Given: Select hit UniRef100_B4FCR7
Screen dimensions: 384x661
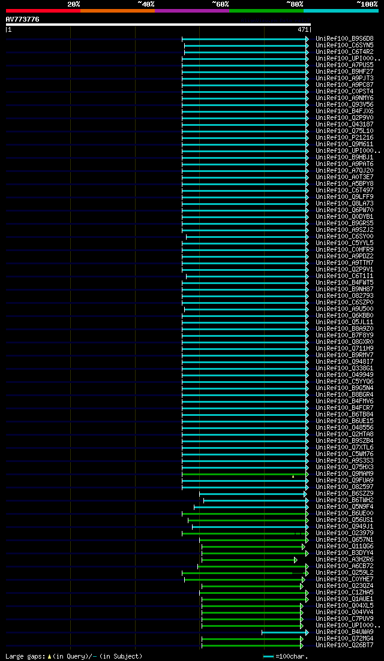Looking at the screenshot, I should coord(344,408).
